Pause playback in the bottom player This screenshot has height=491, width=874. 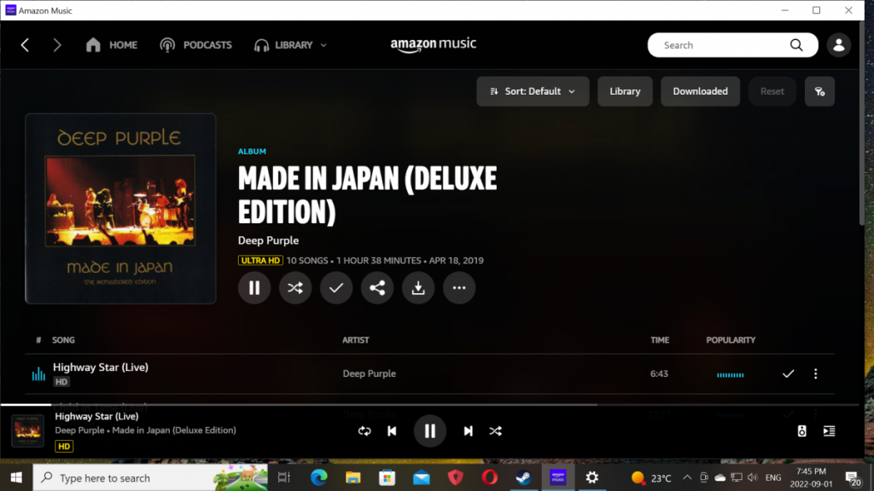(x=430, y=430)
